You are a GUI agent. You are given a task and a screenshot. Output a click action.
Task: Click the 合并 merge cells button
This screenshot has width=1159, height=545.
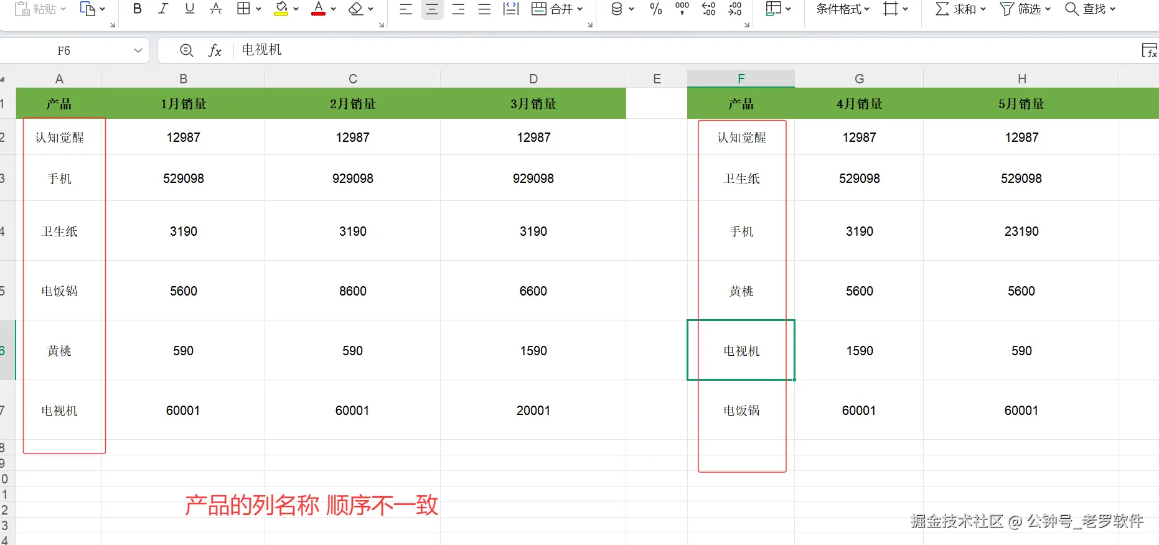click(x=552, y=9)
